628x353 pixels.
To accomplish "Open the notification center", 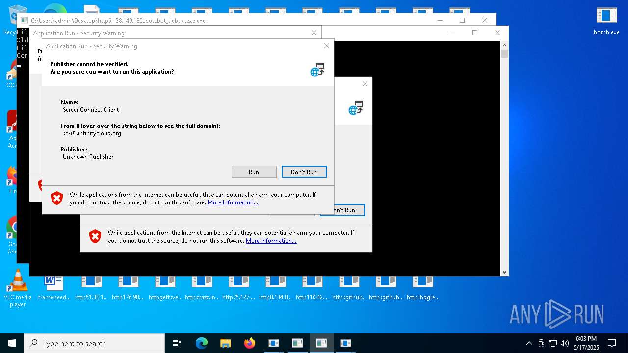I will coord(612,343).
